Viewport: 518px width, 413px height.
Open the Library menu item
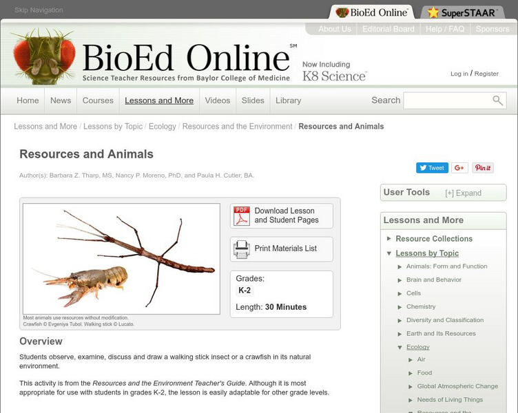289,100
